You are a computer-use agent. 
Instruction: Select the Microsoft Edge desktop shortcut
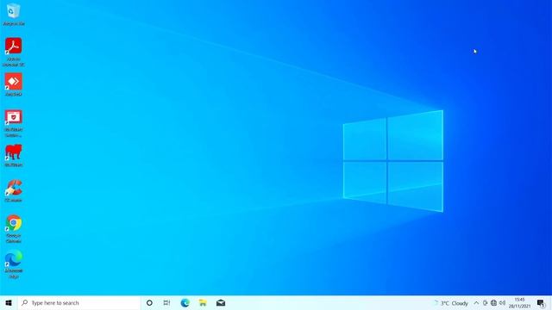[14, 264]
